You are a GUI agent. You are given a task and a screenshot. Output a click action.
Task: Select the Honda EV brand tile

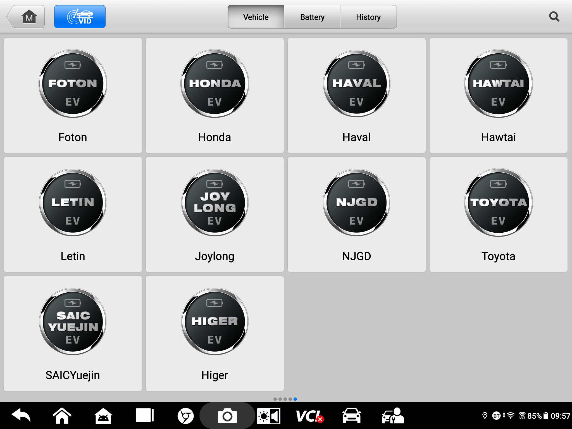point(215,96)
